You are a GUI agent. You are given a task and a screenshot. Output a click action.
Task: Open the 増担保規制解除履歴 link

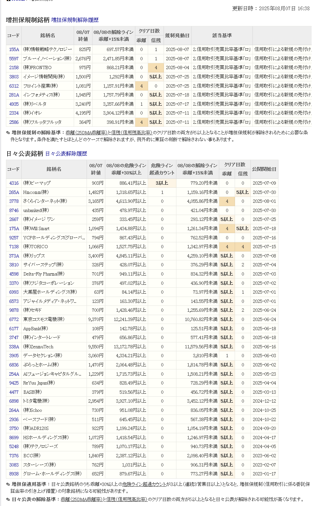coord(75,20)
